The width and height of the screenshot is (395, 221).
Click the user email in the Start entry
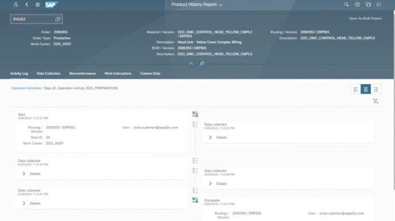(155, 127)
